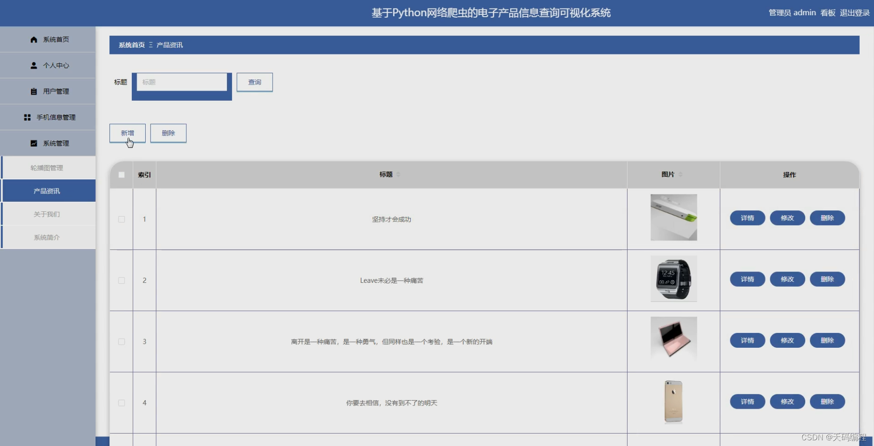Click the breadcrumb separator icon after 系统首页
The image size is (874, 446).
coord(150,45)
